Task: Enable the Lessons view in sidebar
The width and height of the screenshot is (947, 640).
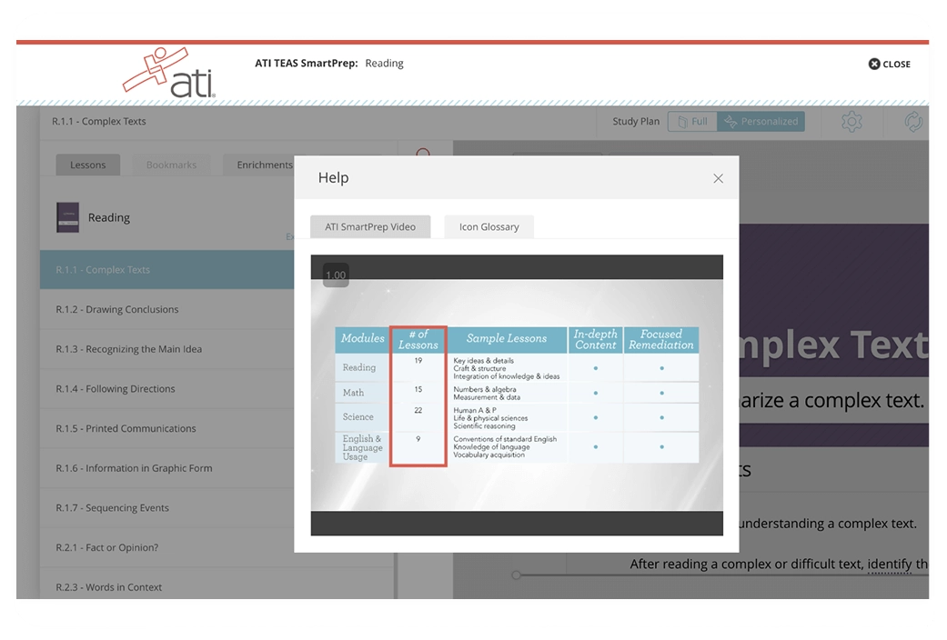Action: pos(87,165)
